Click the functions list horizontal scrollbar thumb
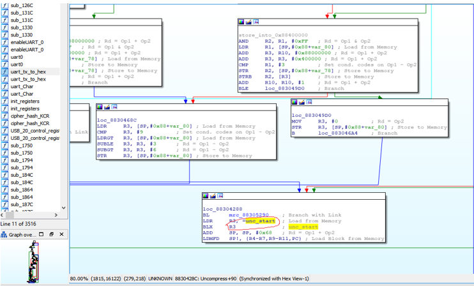The width and height of the screenshot is (474, 286). pyautogui.click(x=10, y=215)
